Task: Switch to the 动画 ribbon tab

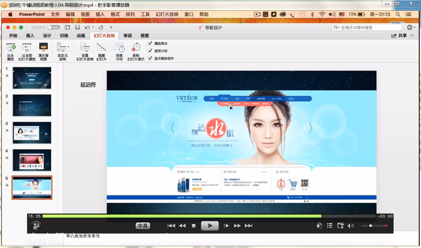Action: pos(81,36)
